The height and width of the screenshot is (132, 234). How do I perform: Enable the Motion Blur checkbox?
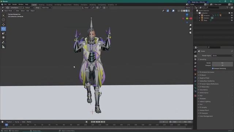(x=200, y=87)
